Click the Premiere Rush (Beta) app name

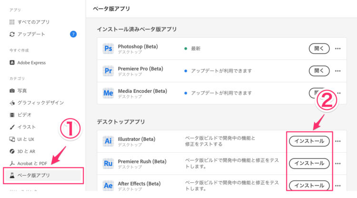[142, 161]
